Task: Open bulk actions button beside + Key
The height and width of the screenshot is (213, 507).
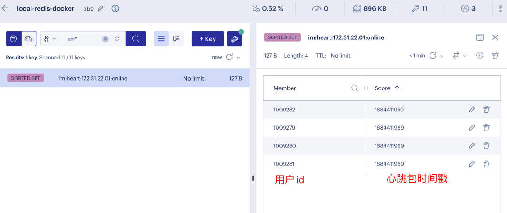Action: coord(234,39)
